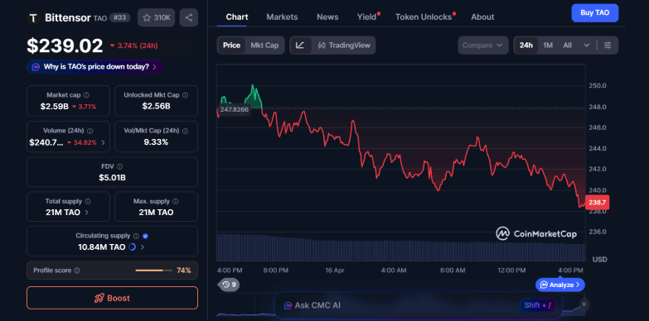Click the #33 rank badge
This screenshot has height=321, width=649.
pos(120,17)
